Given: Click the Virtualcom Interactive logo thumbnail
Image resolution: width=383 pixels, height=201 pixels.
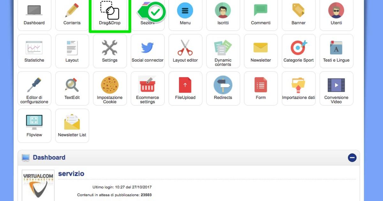Looking at the screenshot, I should tap(38, 185).
